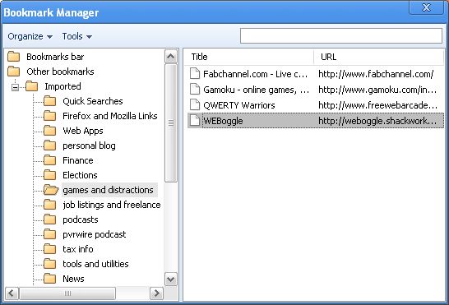Click the podcasts folder icon
This screenshot has height=305, width=449.
click(x=50, y=220)
